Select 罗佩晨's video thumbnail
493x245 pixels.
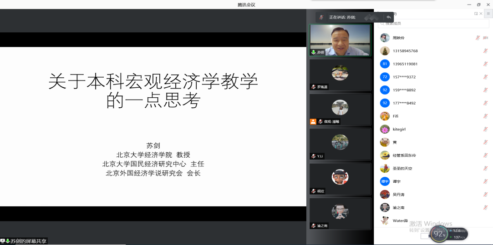click(340, 74)
